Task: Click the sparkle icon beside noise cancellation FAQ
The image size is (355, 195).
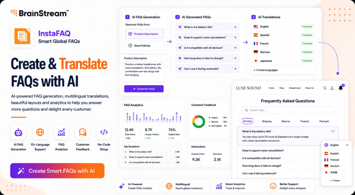Action: 180,37
